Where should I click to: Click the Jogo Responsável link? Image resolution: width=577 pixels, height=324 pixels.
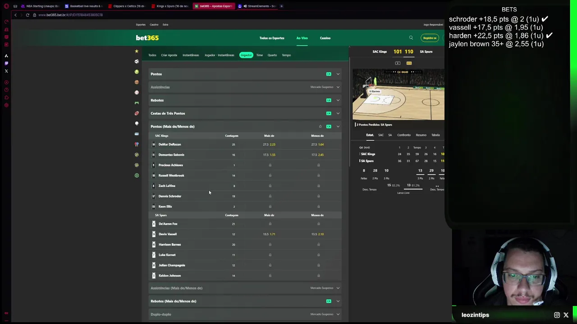click(x=433, y=25)
